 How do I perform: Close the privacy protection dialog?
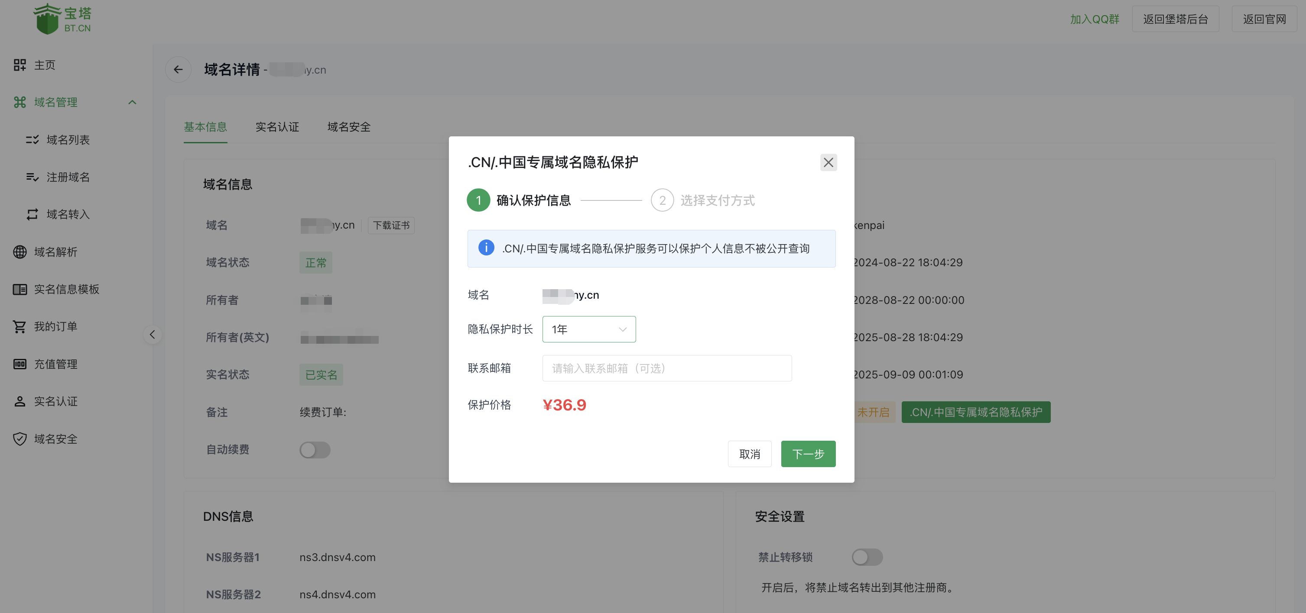point(828,163)
